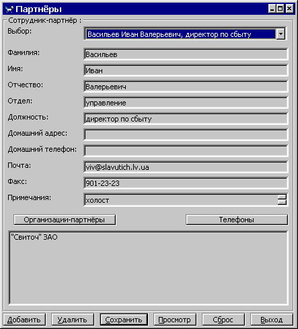Focus the Домашний адрес empty field
This screenshot has height=329, width=298.
(186, 135)
